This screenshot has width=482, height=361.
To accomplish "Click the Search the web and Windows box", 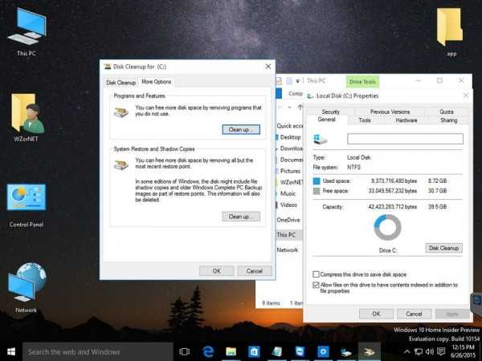I will [98, 352].
